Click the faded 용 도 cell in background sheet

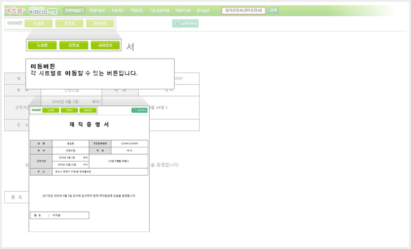(x=17, y=197)
